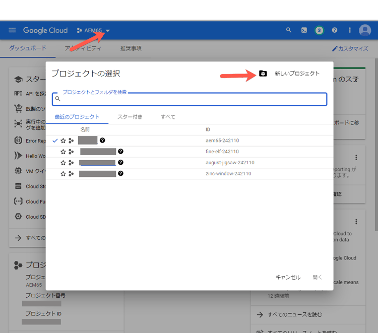
Task: Click 新しいプロジェクト button
Action: (x=297, y=74)
